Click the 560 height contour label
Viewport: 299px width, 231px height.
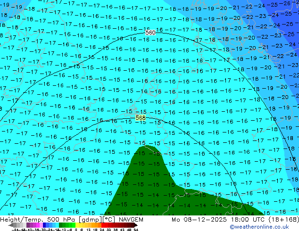click(150, 33)
